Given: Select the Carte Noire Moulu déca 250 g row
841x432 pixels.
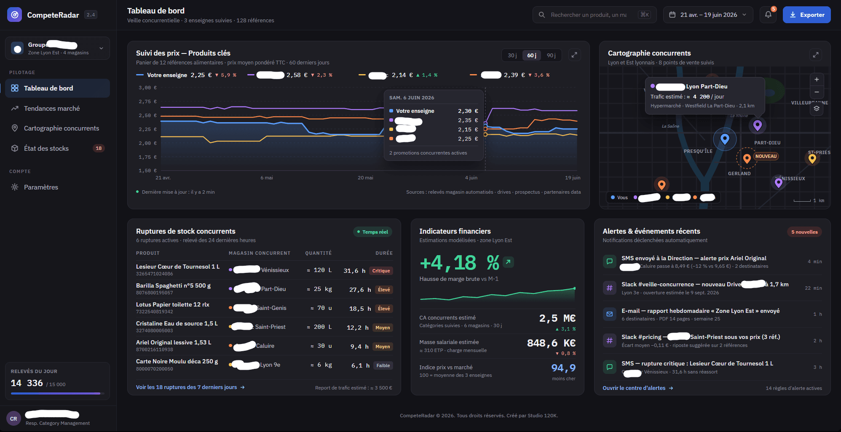Looking at the screenshot, I should (x=264, y=365).
